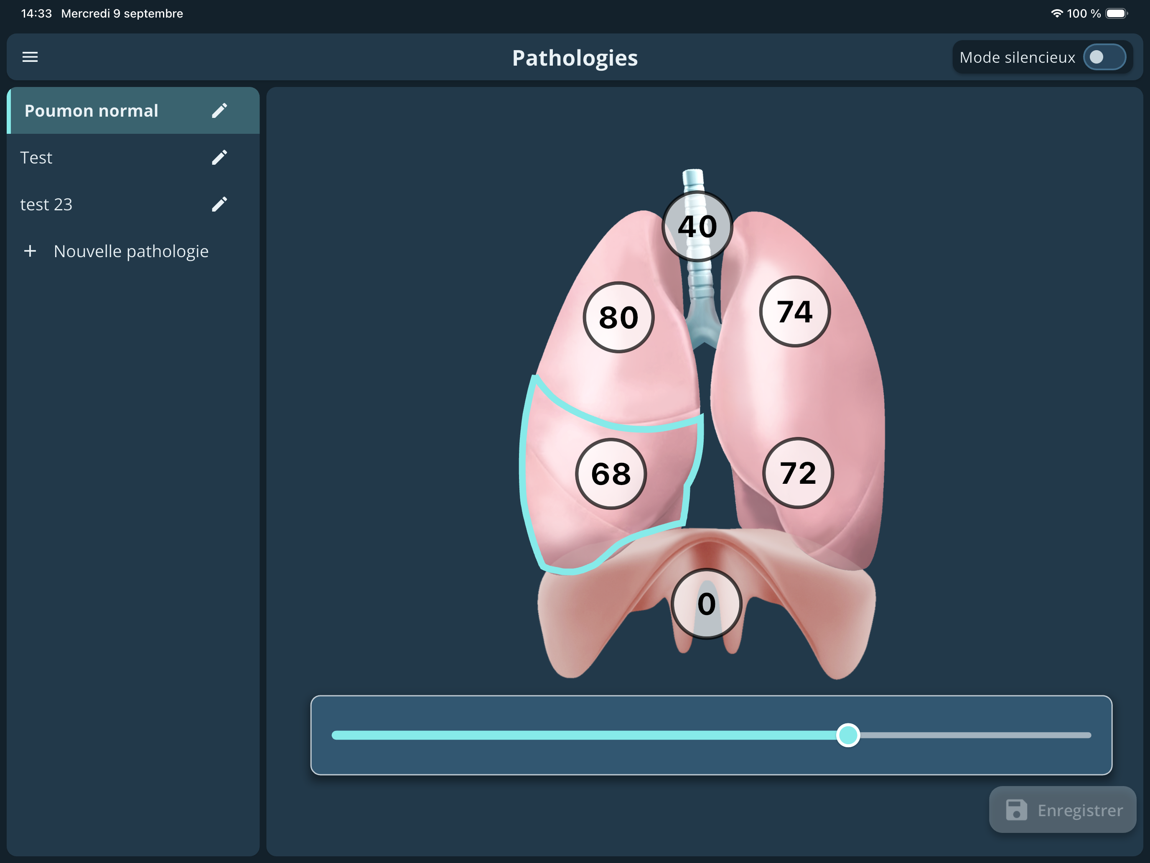Viewport: 1150px width, 863px height.
Task: Select the diaphragm value 0 circle
Action: pos(706,604)
